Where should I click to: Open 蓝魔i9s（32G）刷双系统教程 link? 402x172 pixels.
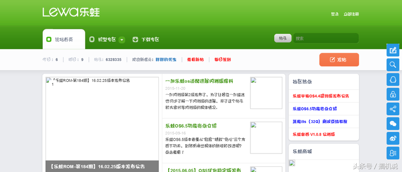pyautogui.click(x=320, y=122)
